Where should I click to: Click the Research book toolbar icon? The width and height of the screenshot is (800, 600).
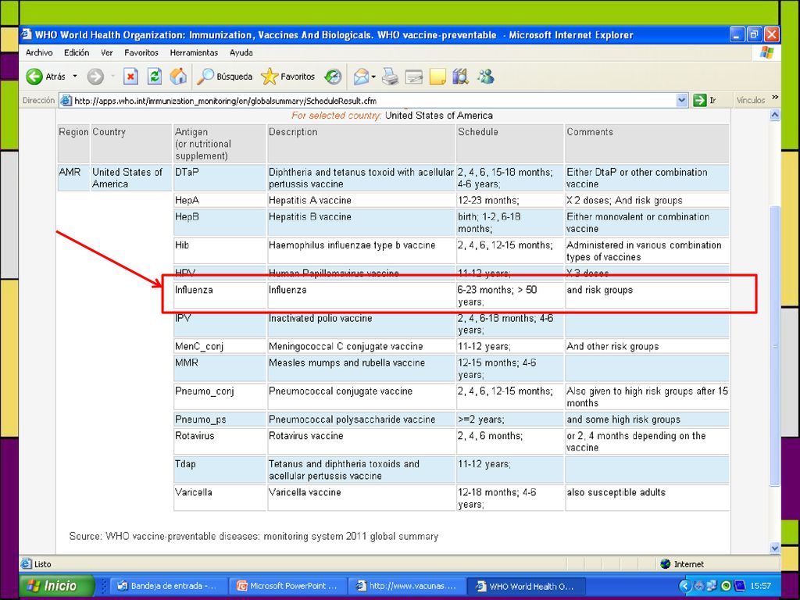461,77
